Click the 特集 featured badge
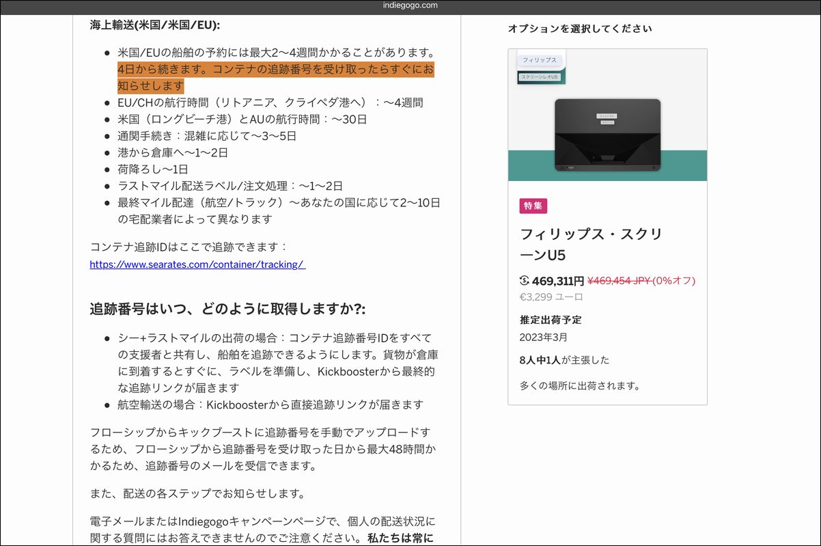The width and height of the screenshot is (821, 546). pos(533,206)
